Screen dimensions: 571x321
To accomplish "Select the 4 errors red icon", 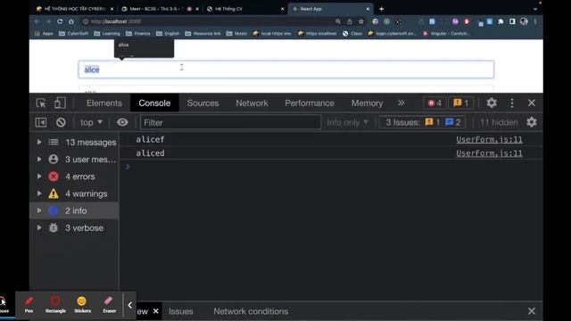I will click(x=54, y=177).
